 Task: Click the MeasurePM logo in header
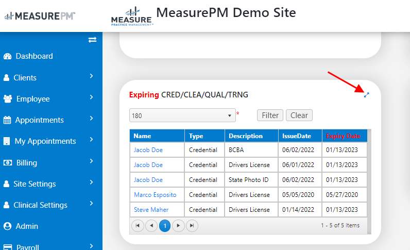click(x=40, y=16)
